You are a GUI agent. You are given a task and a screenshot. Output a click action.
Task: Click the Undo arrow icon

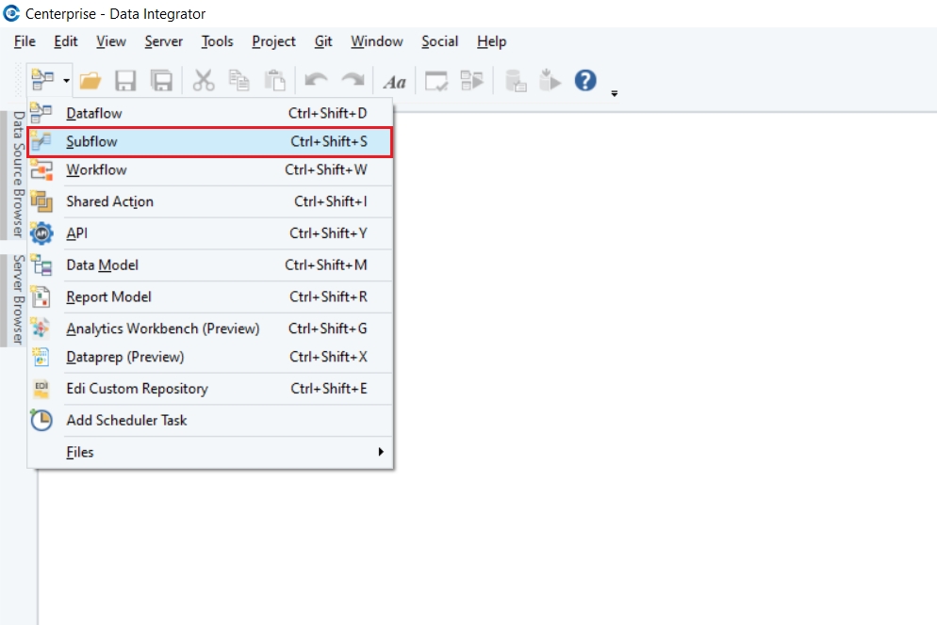(316, 81)
